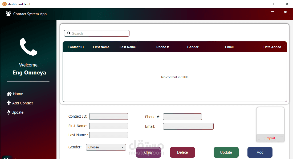The width and height of the screenshot is (293, 159).
Task: Sort by the Contact ID column header
Action: [76, 47]
